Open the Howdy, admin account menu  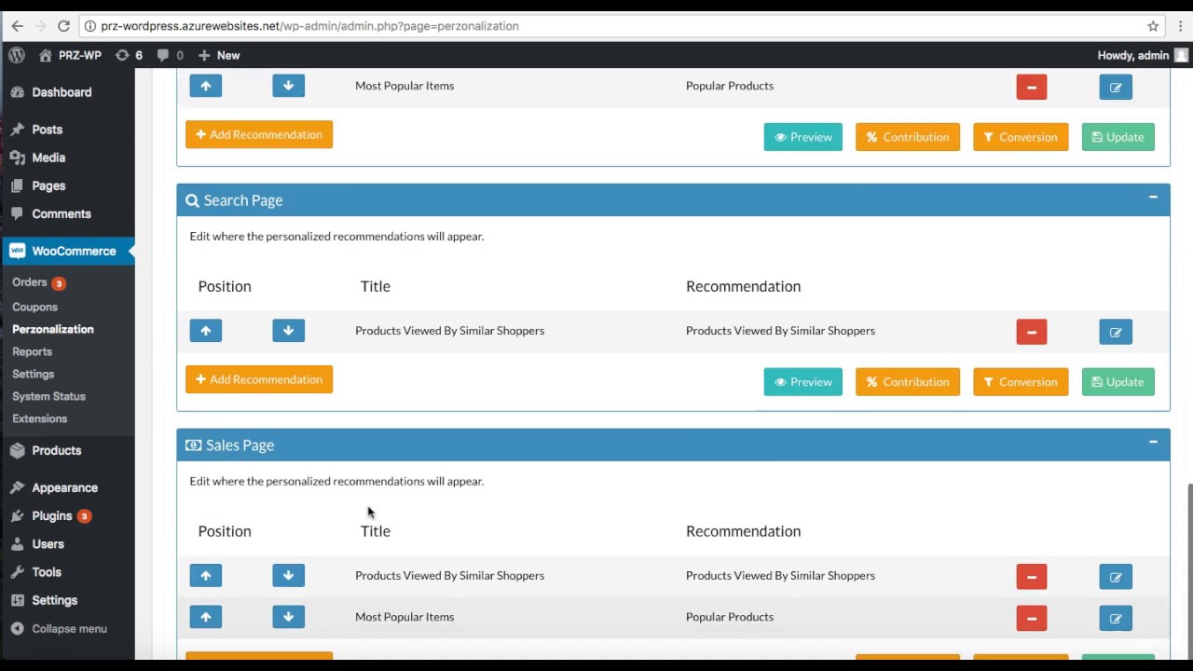[x=1143, y=55]
